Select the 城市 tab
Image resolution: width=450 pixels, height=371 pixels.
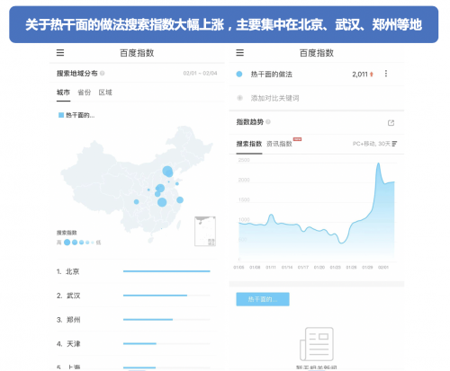point(63,93)
